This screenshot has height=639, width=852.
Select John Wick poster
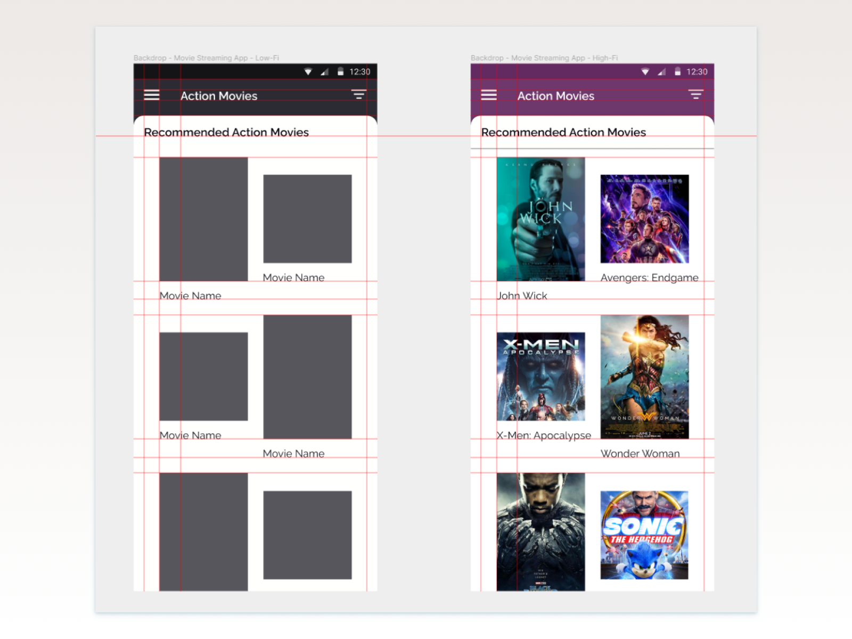[x=540, y=219]
